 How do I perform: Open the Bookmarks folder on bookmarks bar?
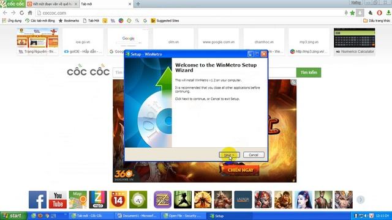click(69, 21)
